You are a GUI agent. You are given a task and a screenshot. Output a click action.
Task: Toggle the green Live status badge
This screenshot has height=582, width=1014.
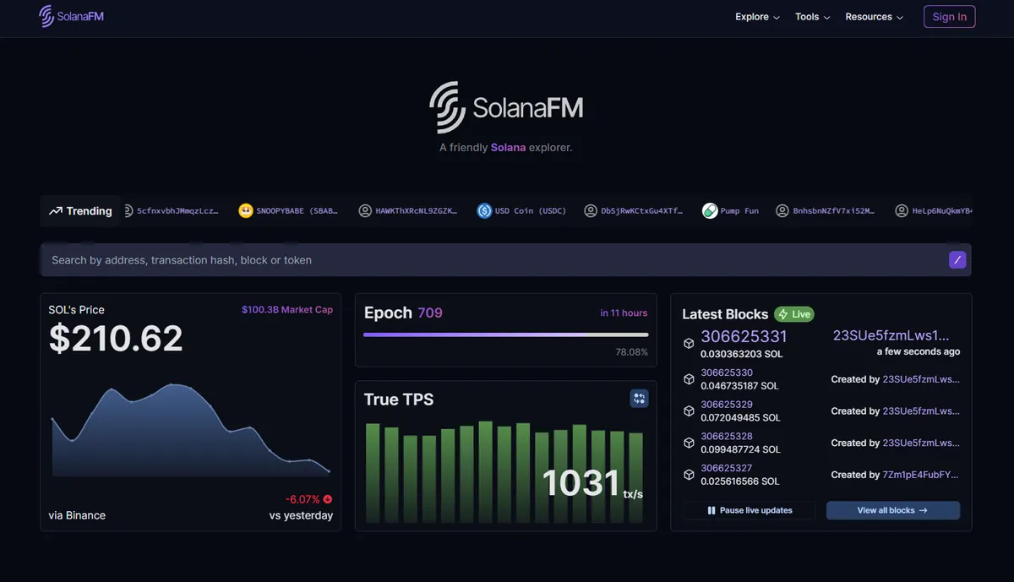pos(794,314)
